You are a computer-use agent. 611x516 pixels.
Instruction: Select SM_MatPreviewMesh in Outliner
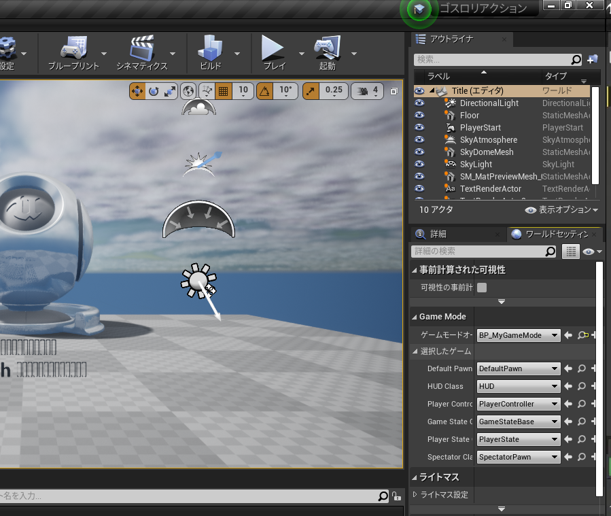(501, 177)
